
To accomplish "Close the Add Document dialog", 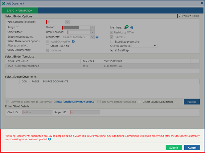I will point(200,3).
